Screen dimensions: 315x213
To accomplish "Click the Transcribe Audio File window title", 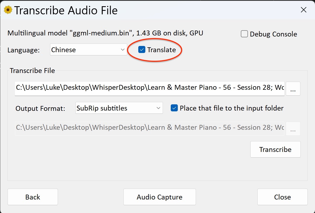I will [66, 11].
